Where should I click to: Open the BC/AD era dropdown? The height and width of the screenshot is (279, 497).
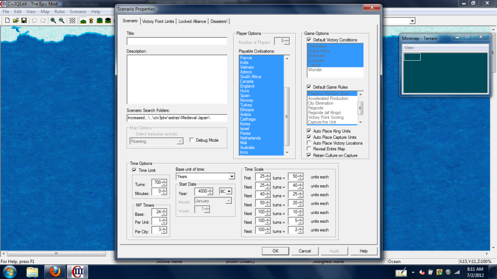229,191
